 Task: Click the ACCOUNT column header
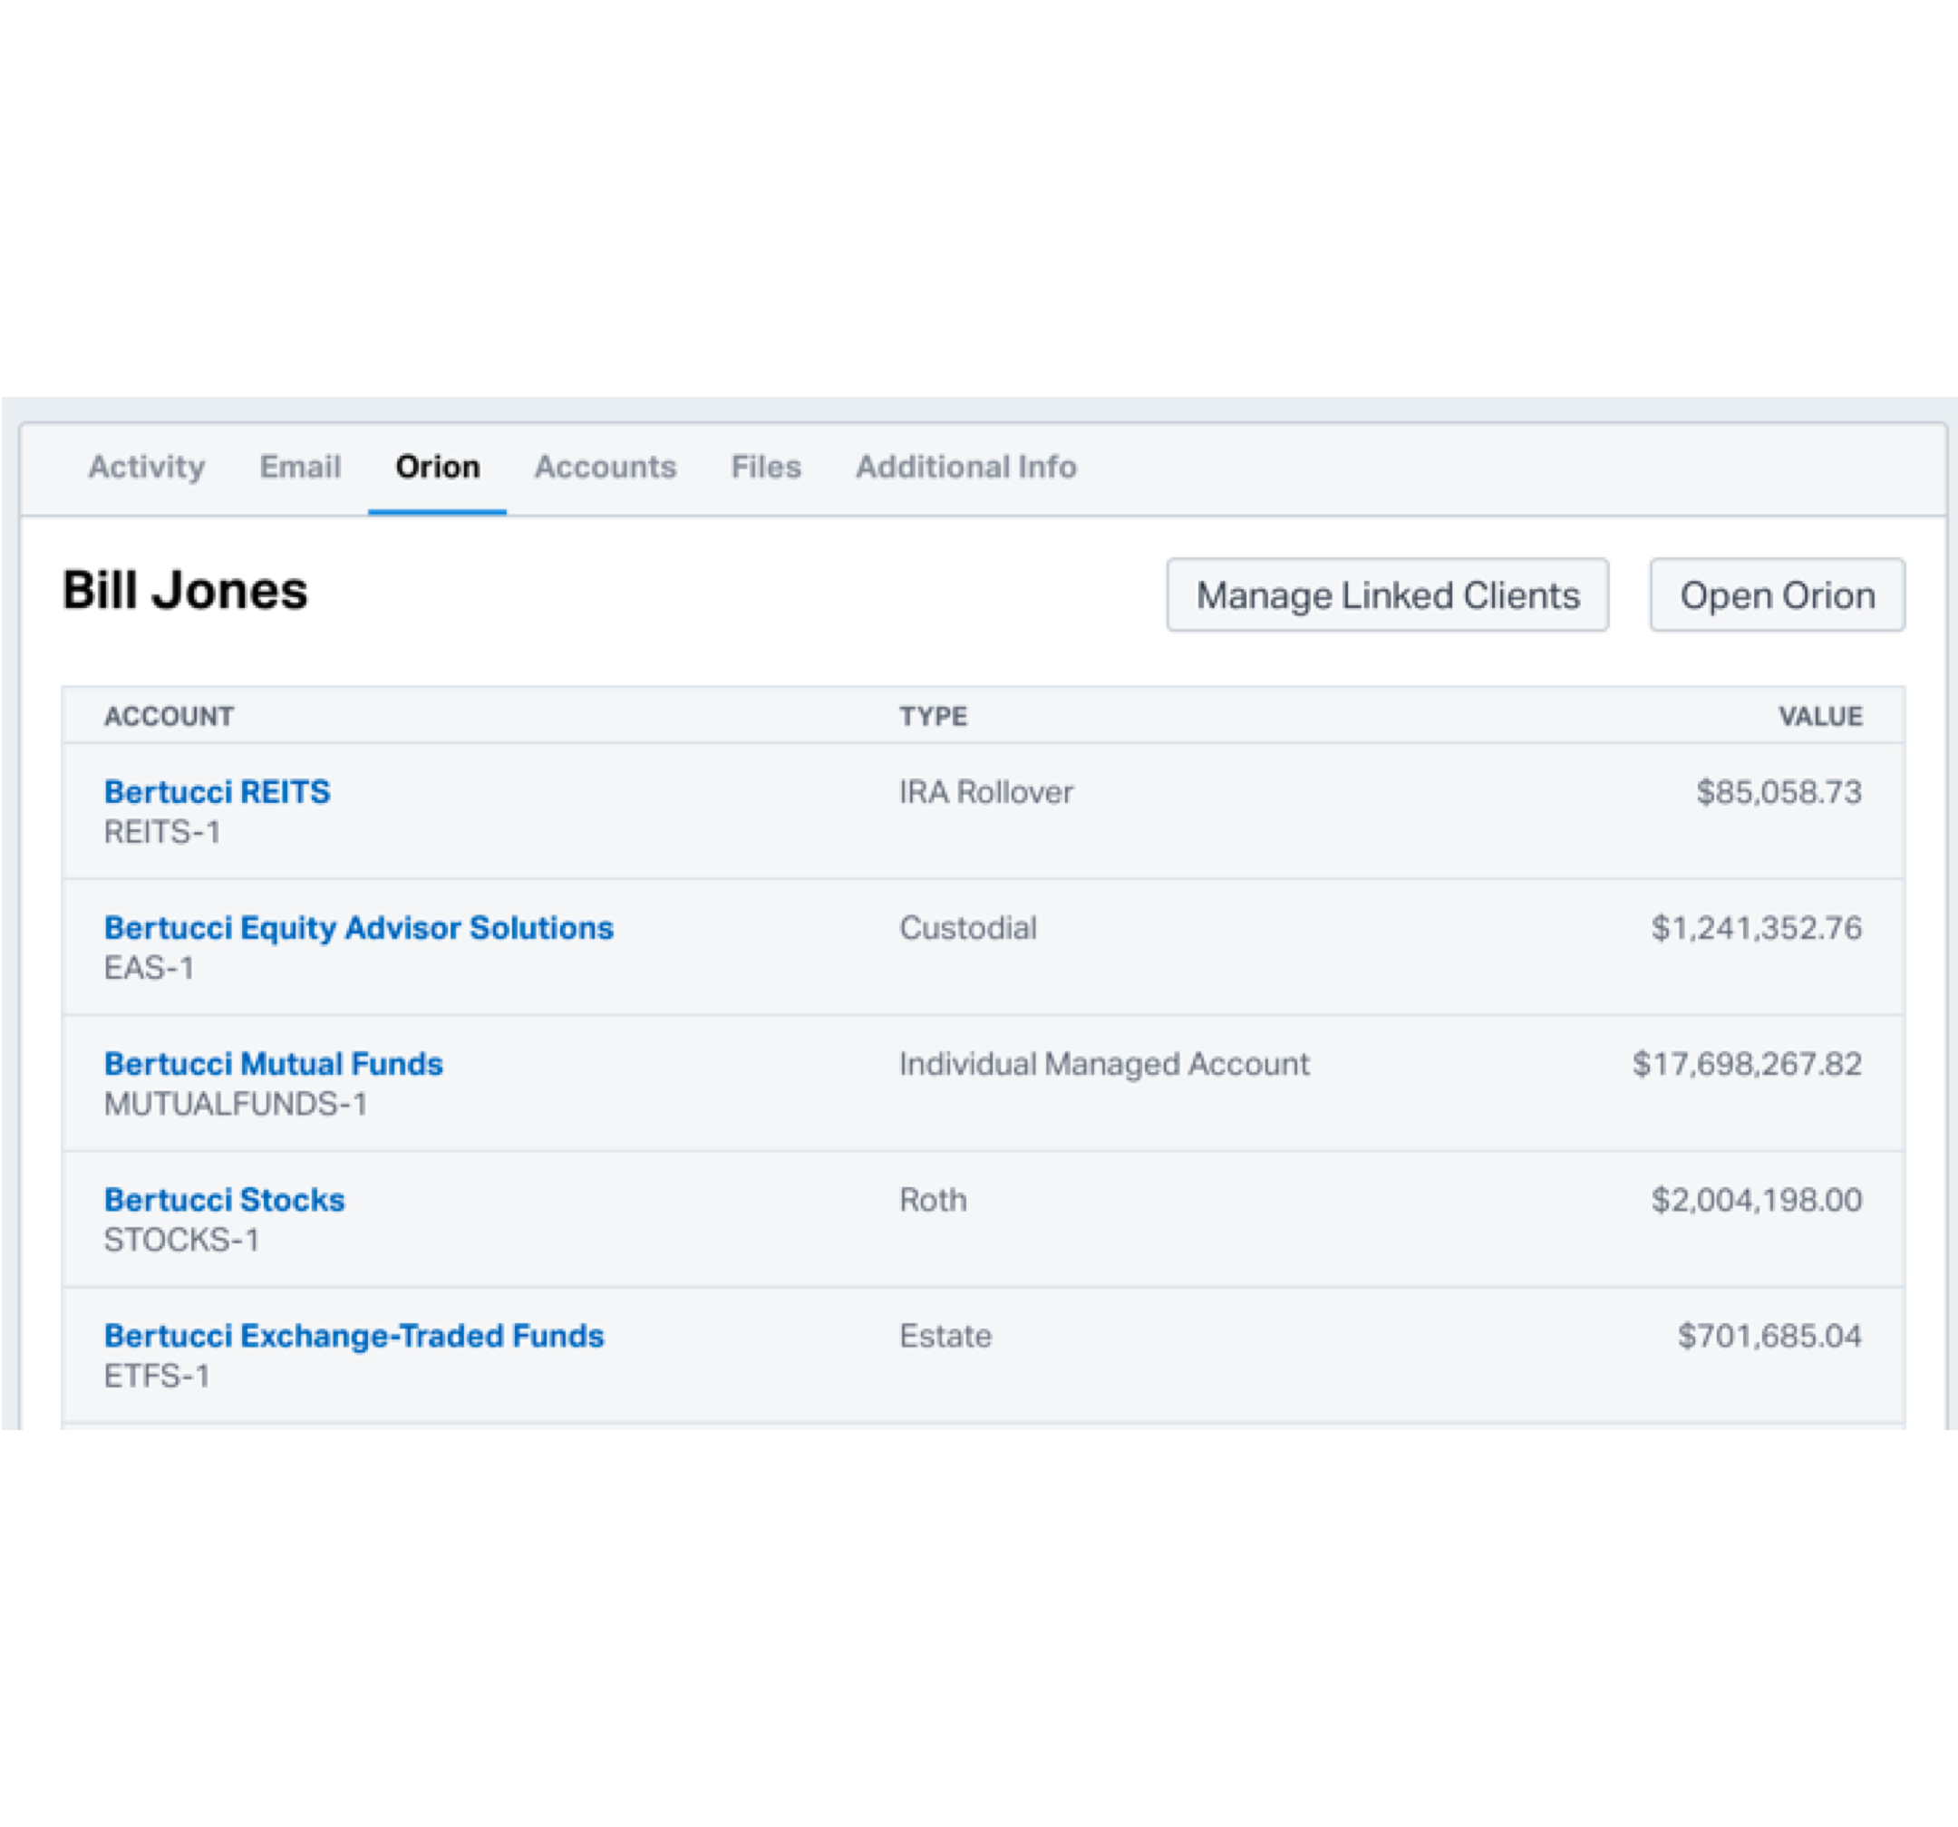tap(170, 716)
